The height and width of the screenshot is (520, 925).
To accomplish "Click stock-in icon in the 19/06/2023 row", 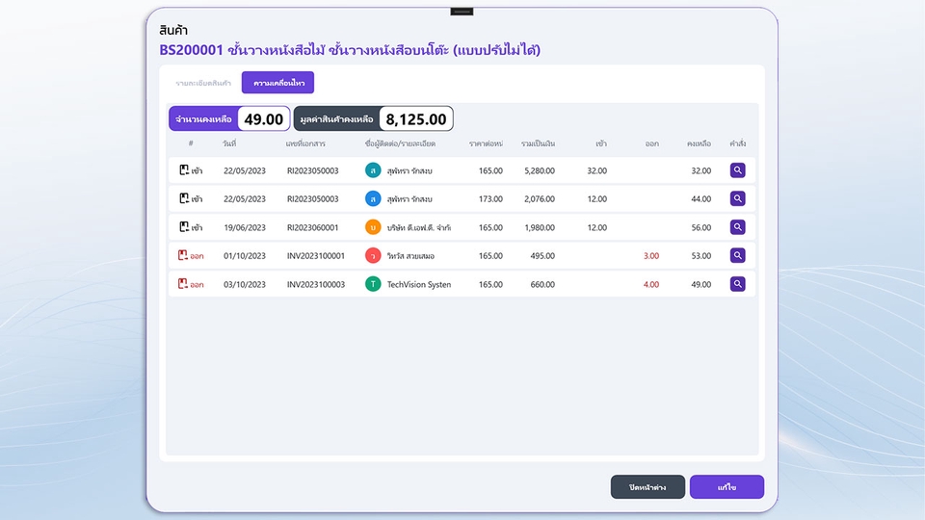I will point(184,226).
